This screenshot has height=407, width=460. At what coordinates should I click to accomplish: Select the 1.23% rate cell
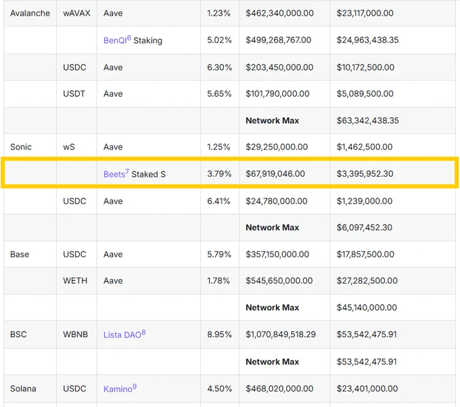(218, 14)
